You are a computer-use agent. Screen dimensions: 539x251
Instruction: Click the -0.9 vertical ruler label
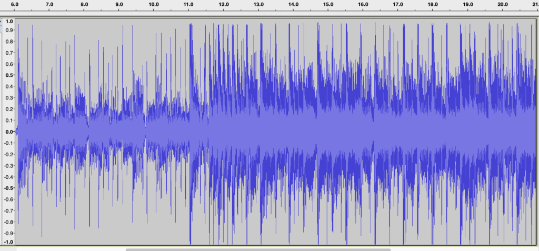8,233
